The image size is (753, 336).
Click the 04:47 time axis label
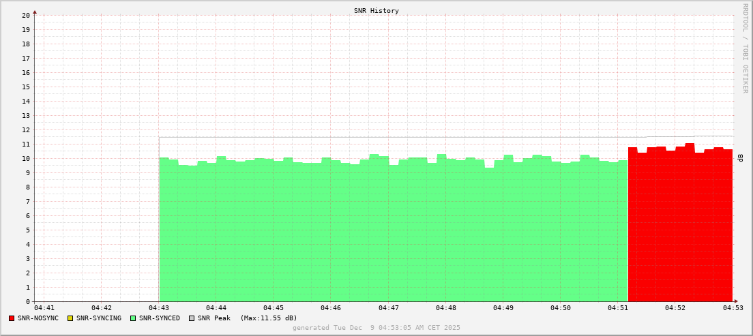pyautogui.click(x=388, y=309)
